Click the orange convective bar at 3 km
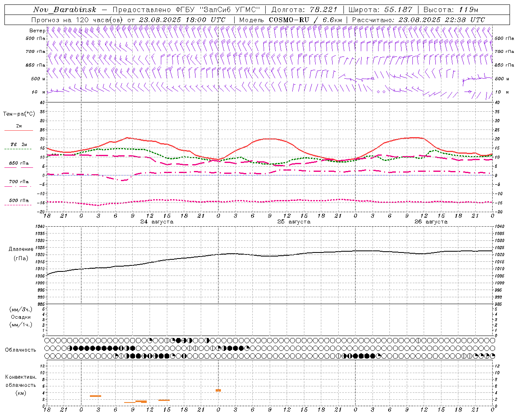This screenshot has height=413, width=516. point(96,396)
